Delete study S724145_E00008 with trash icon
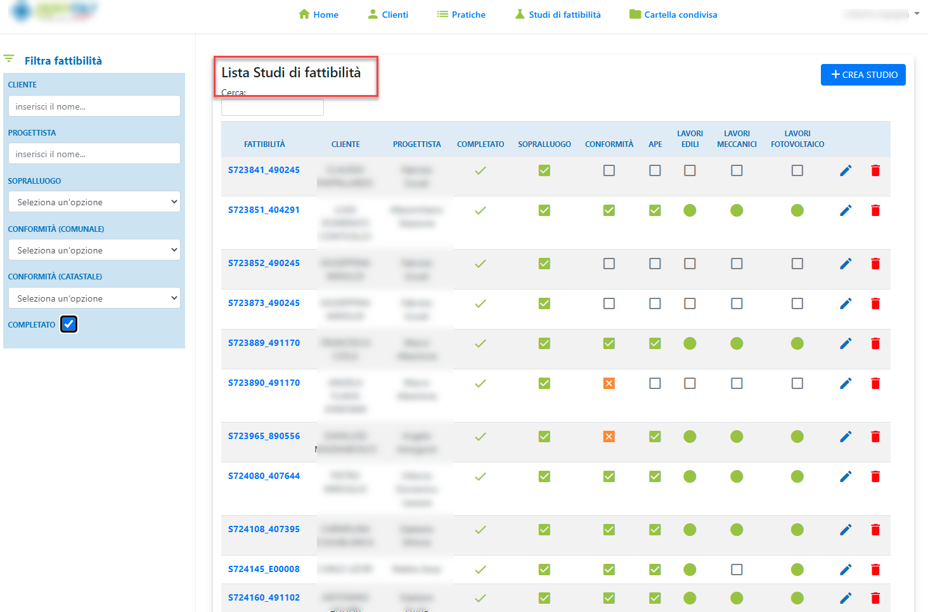Image resolution: width=928 pixels, height=612 pixels. click(x=875, y=570)
